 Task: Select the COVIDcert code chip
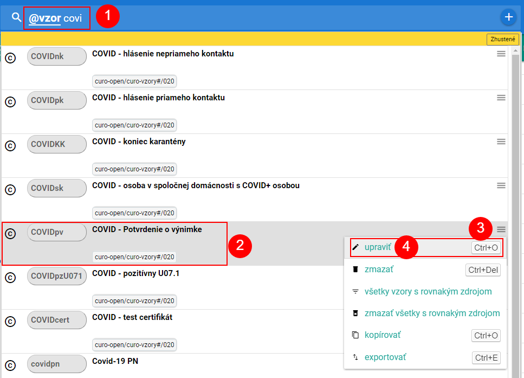[57, 320]
